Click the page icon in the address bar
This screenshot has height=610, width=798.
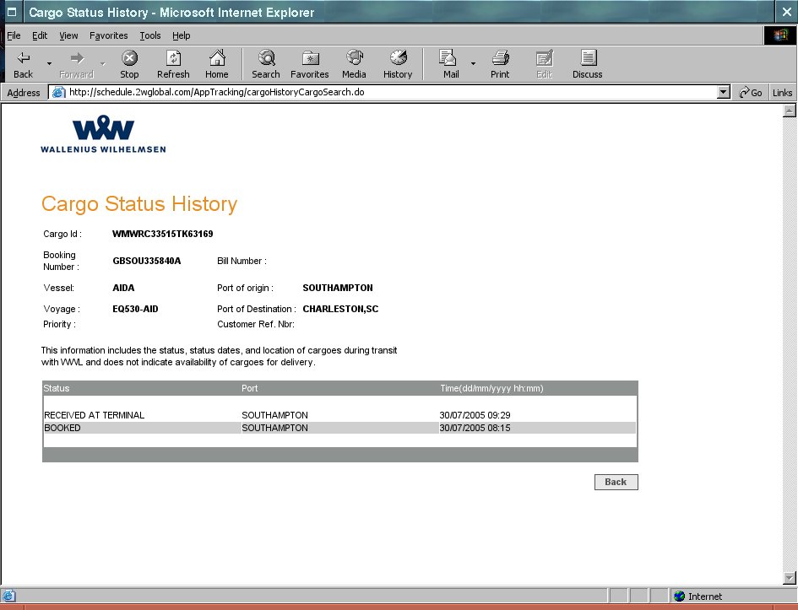pos(59,93)
